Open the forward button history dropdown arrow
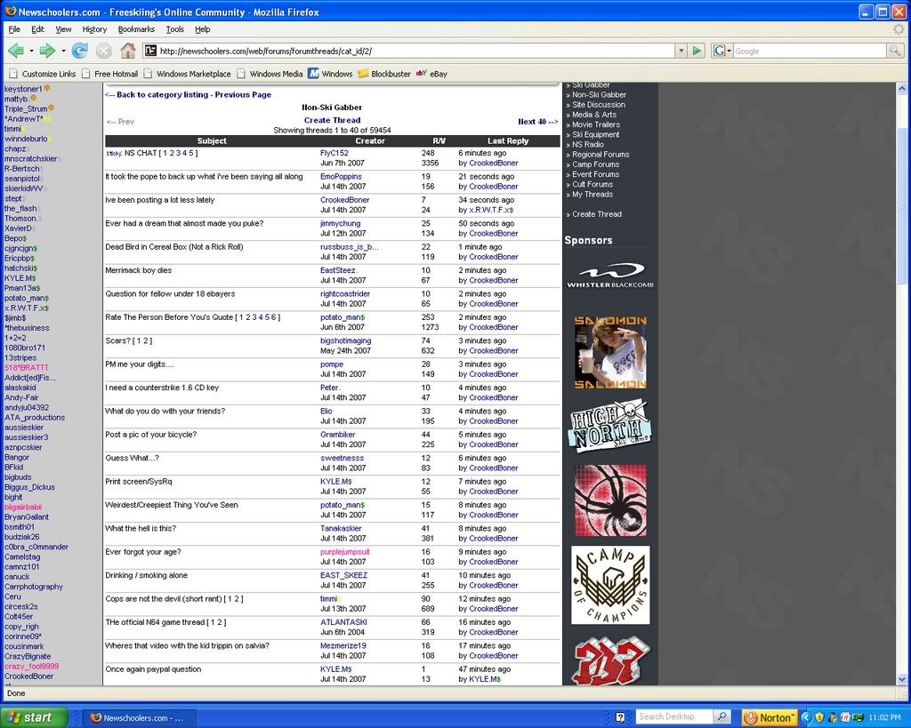The height and width of the screenshot is (728, 911). tap(63, 51)
